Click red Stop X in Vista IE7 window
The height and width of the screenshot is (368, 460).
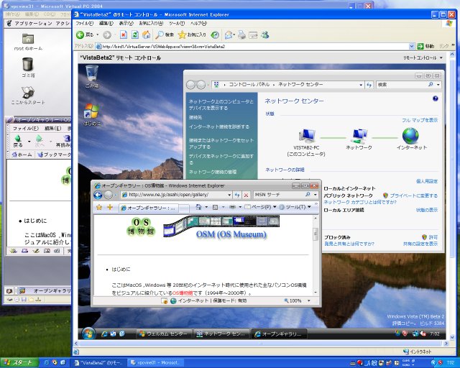246,195
